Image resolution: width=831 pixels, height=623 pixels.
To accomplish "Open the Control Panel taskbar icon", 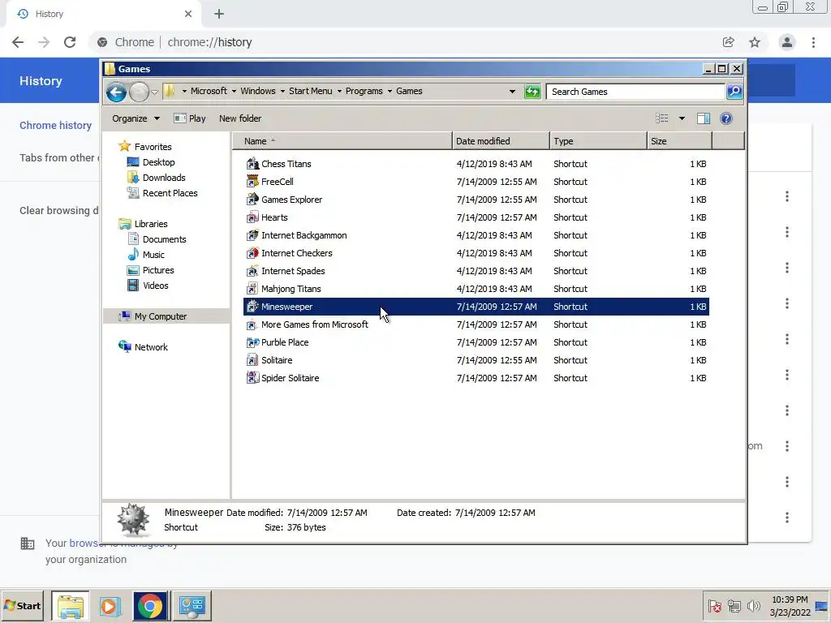I will coord(192,605).
